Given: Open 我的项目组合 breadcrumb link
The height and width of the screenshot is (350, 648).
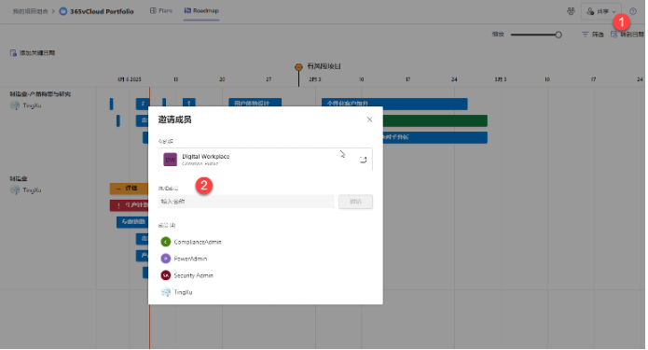Looking at the screenshot, I should 31,11.
